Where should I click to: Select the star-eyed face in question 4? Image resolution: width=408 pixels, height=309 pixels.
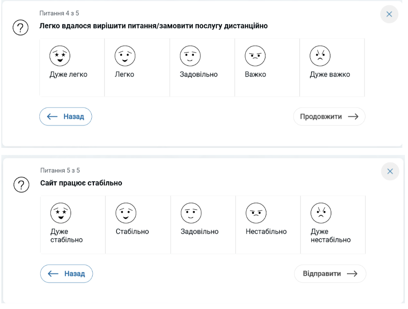(60, 56)
